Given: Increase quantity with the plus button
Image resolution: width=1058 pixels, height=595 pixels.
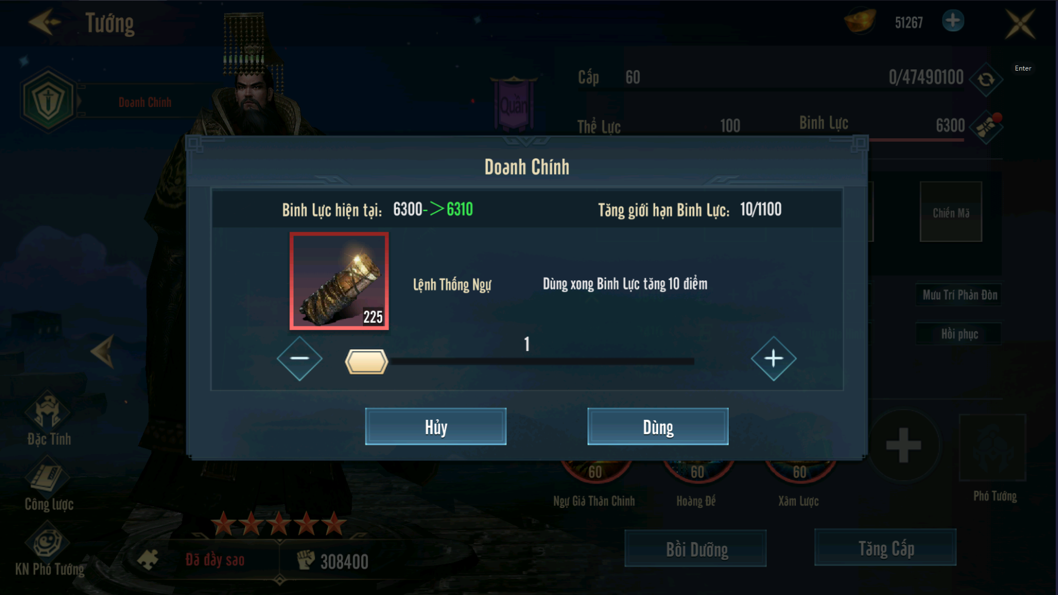Looking at the screenshot, I should pos(774,358).
